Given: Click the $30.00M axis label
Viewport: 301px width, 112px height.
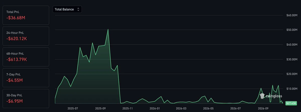Looking at the screenshot, I should pyautogui.click(x=292, y=59).
